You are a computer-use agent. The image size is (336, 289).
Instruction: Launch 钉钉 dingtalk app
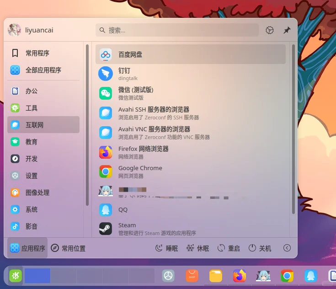click(191, 74)
